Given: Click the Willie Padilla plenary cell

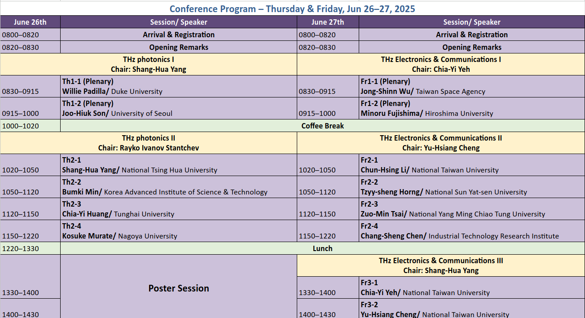Looking at the screenshot, I should [178, 86].
